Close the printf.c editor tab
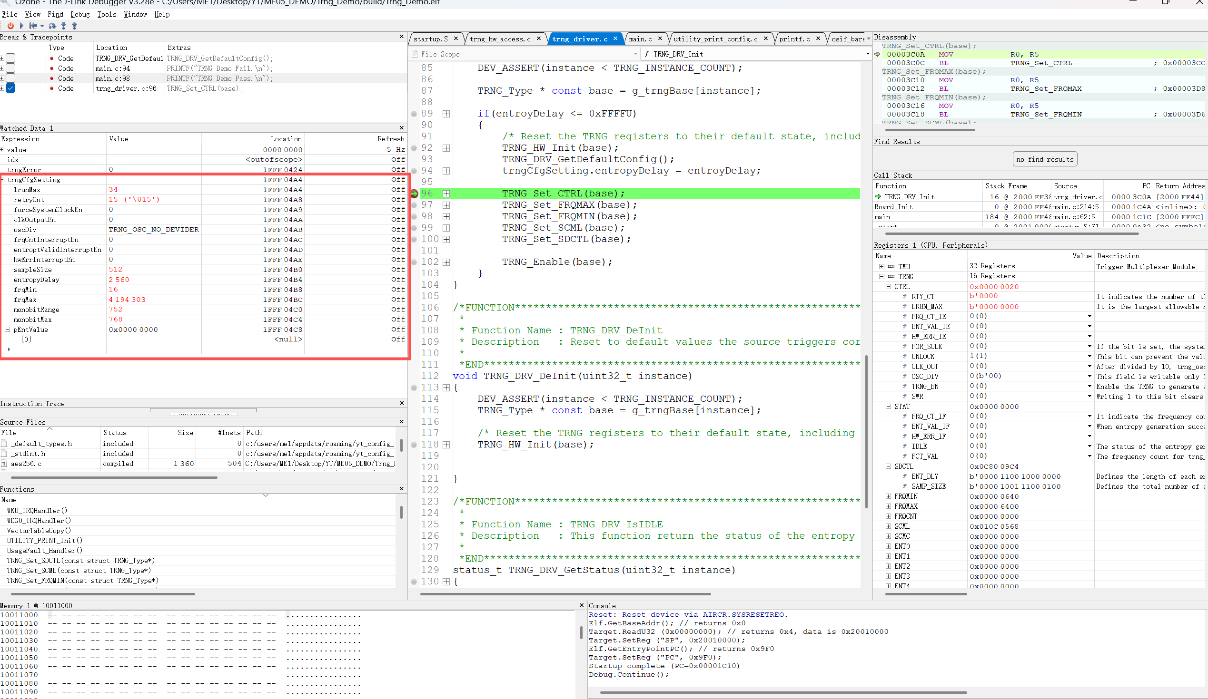Viewport: 1208px width, 699px height. tap(818, 39)
